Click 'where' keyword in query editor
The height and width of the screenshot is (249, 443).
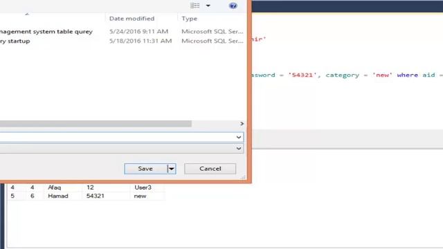tap(408, 75)
